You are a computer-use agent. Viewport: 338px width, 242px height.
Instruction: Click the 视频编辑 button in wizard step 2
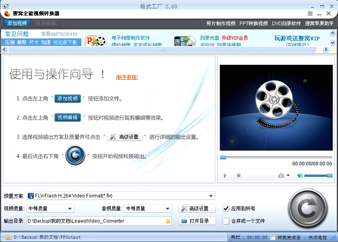68,118
